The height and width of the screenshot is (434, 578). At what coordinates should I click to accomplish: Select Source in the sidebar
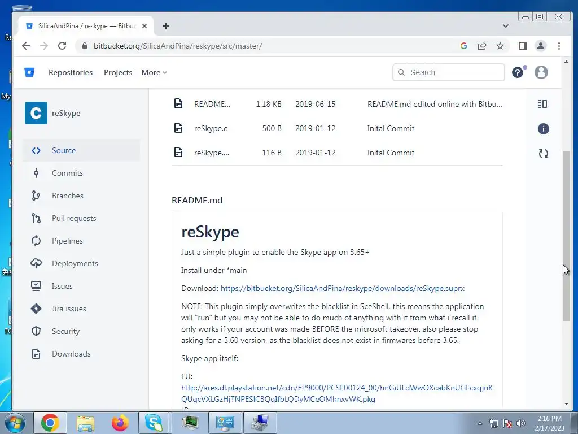(81, 150)
